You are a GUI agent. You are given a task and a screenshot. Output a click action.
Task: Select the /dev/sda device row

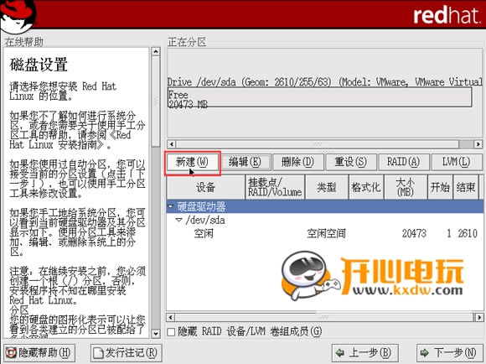325,220
